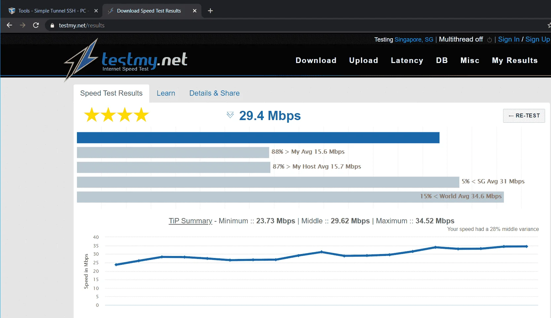Click the browser back arrow
Viewport: 551px width, 318px height.
click(x=9, y=25)
